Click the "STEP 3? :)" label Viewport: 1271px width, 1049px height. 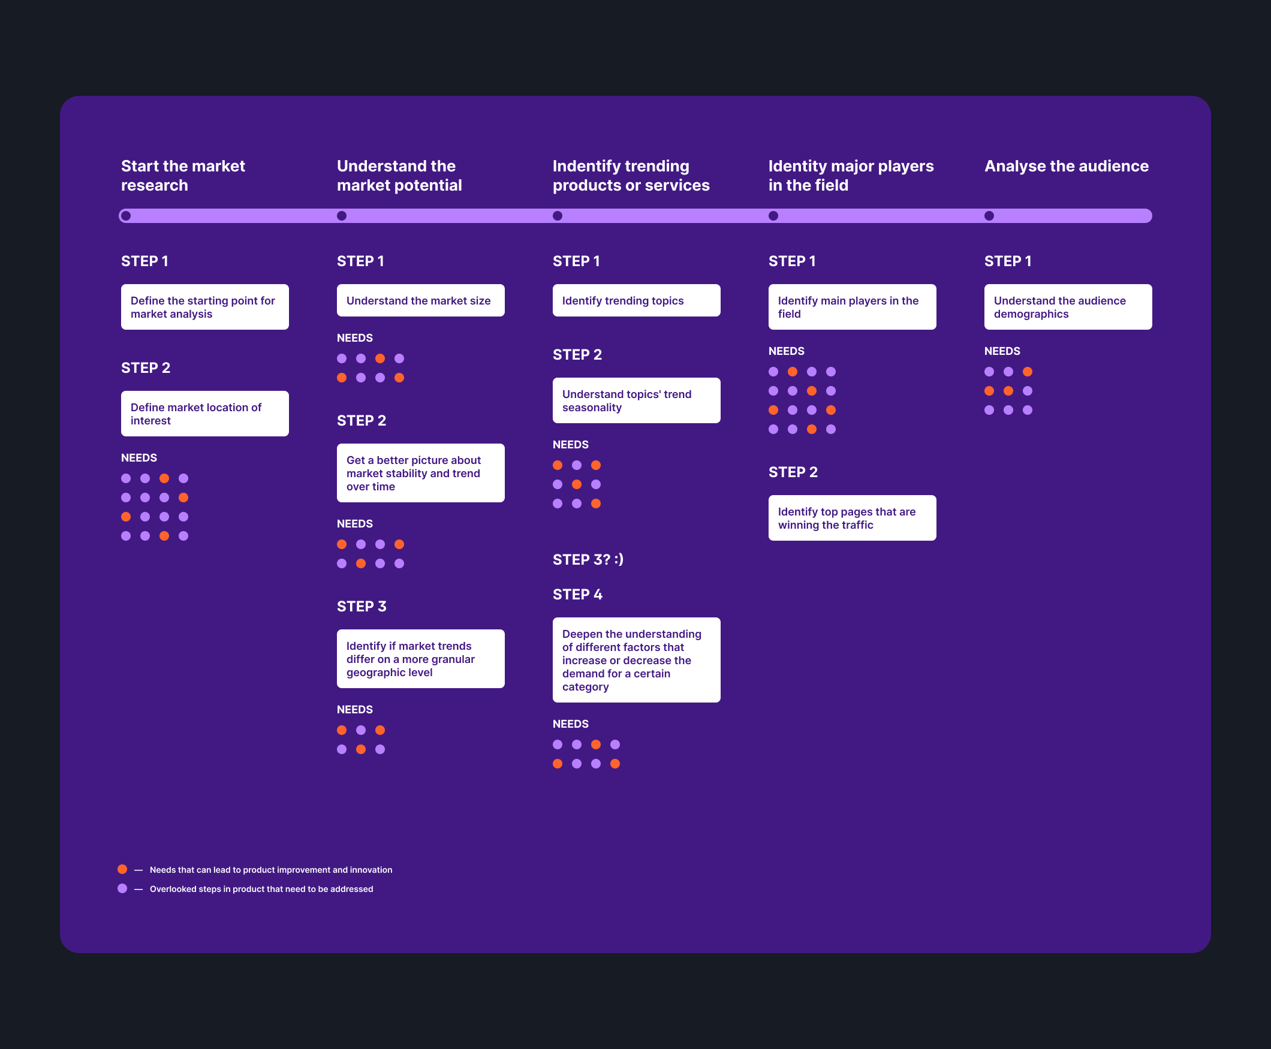pyautogui.click(x=588, y=559)
